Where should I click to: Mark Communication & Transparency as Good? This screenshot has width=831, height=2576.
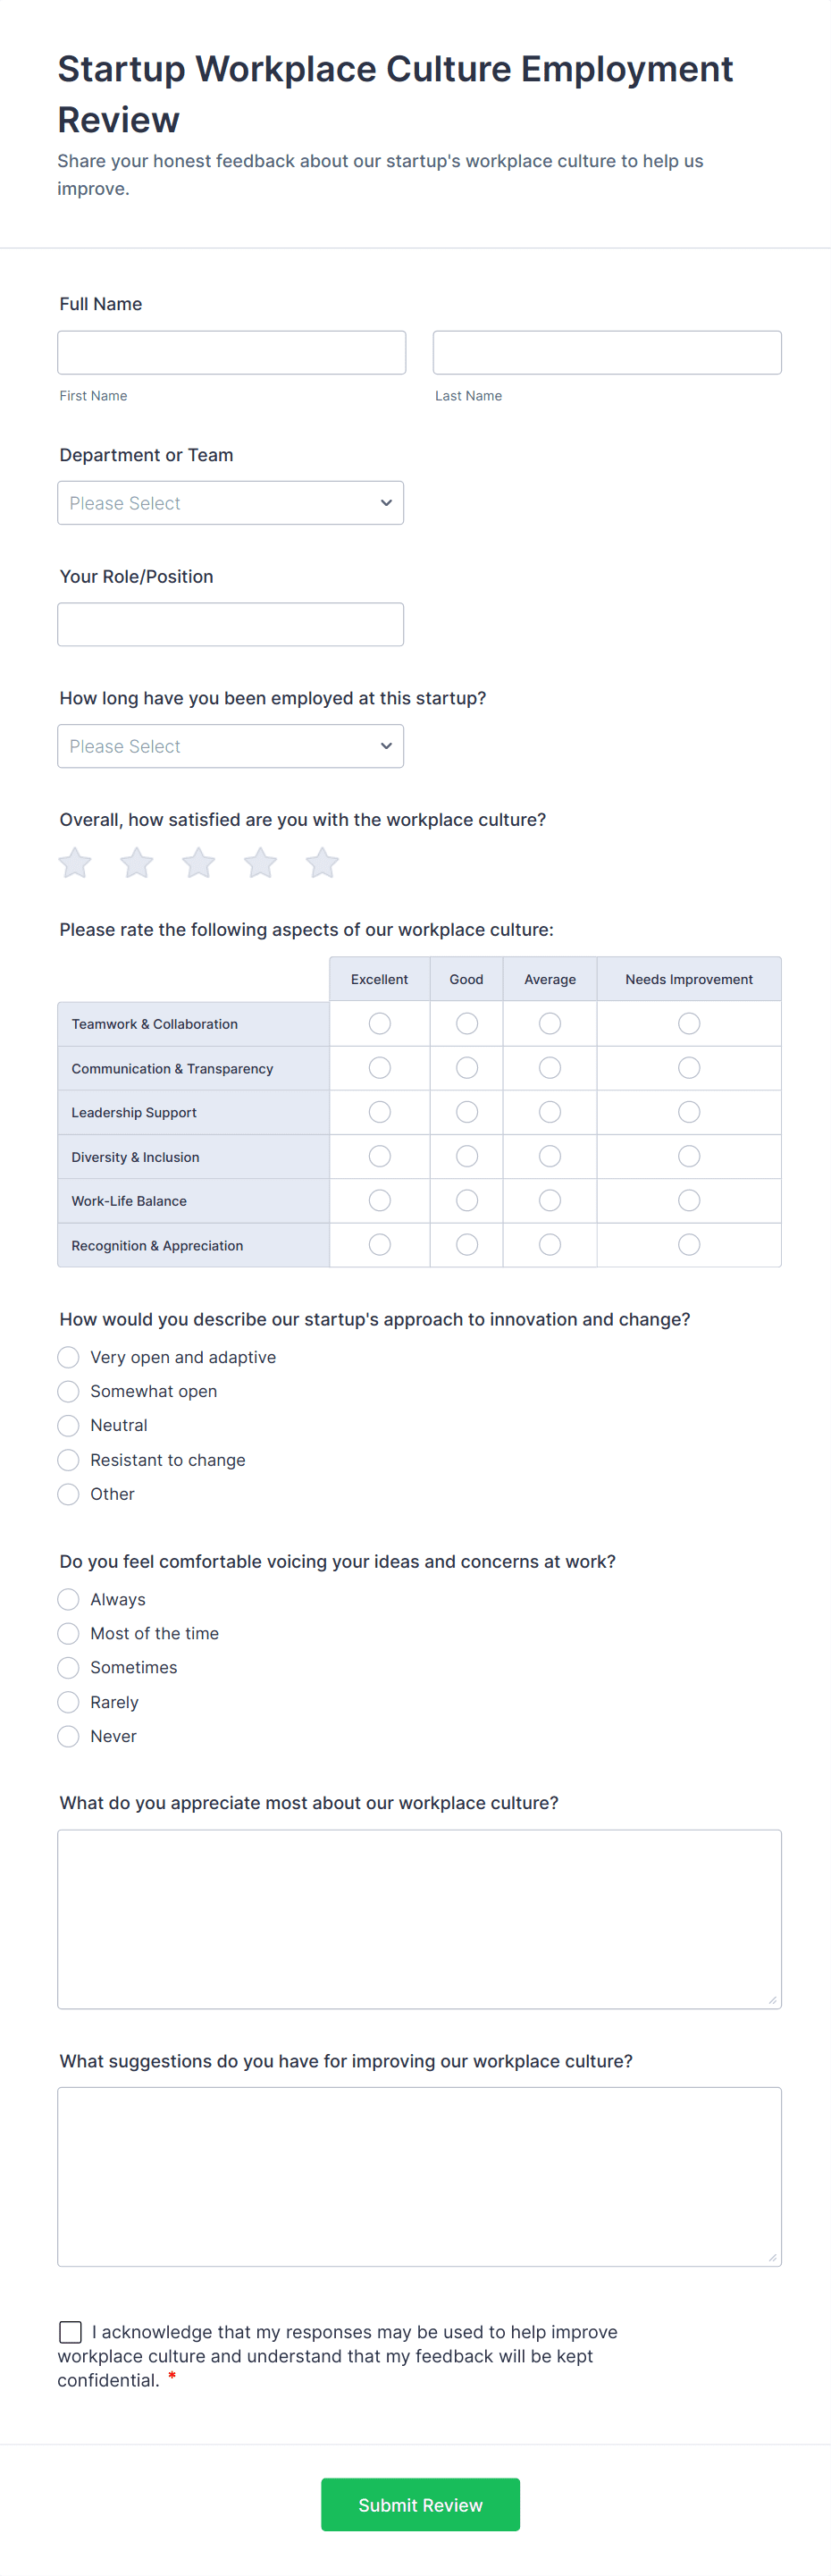point(466,1067)
